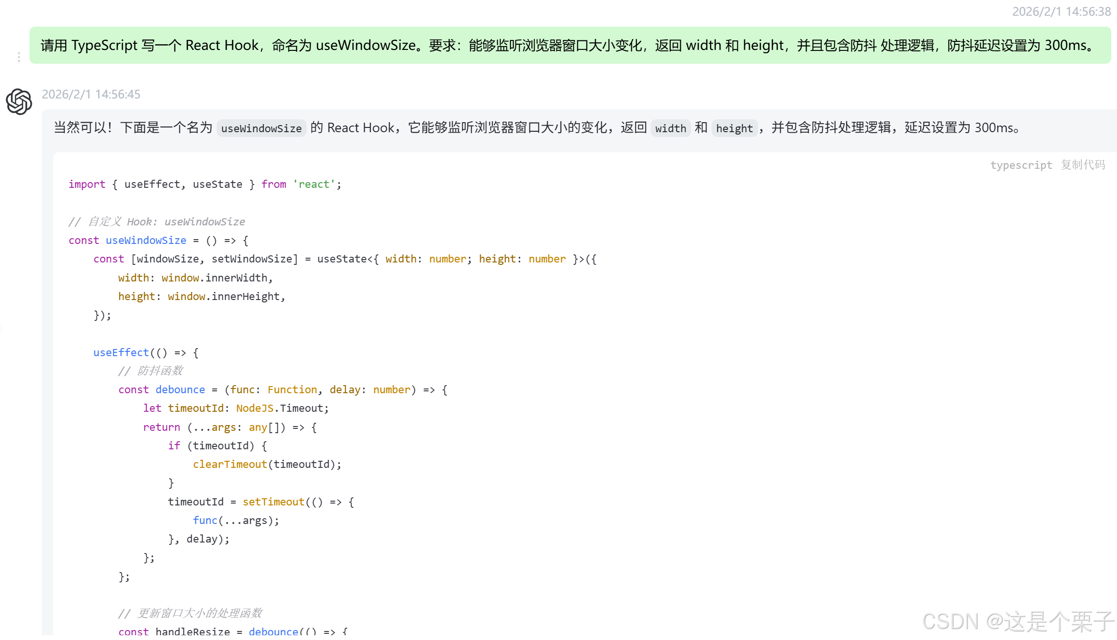This screenshot has height=640, width=1117.
Task: Click the setTimeout call in the code
Action: [x=273, y=502]
